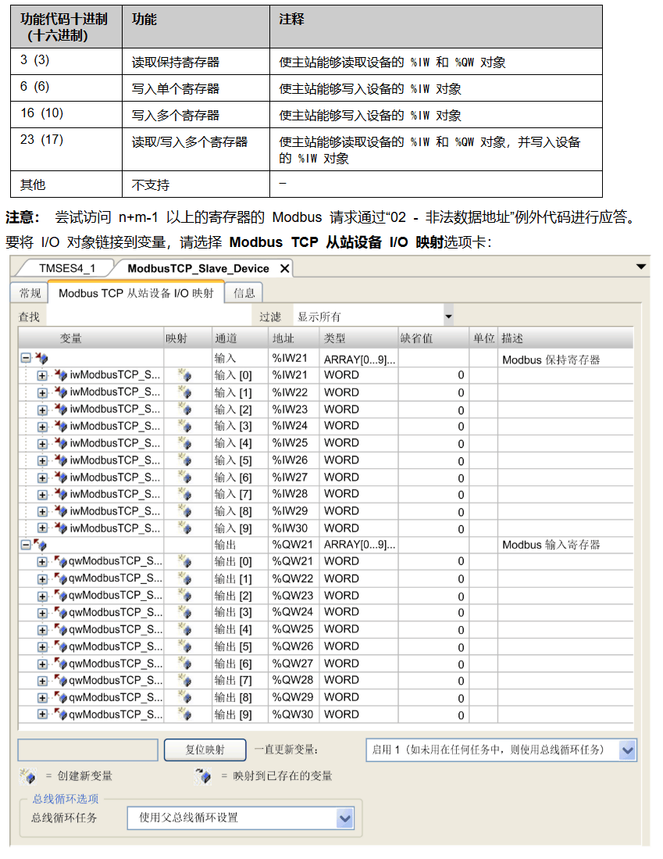Click the Modbus 输入寄存器 description cell
Viewport: 663px width, 859px height.
565,545
